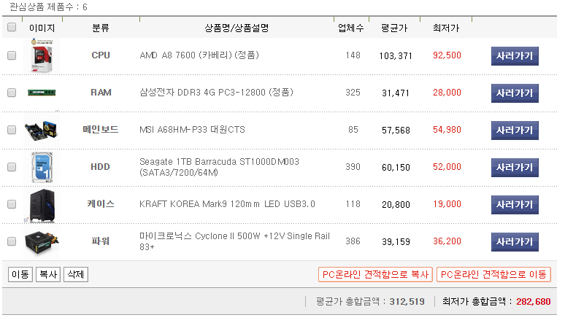Screen dimensions: 565x323
Task: Click the AMD A8 7600 CPU product image
Action: (x=42, y=55)
